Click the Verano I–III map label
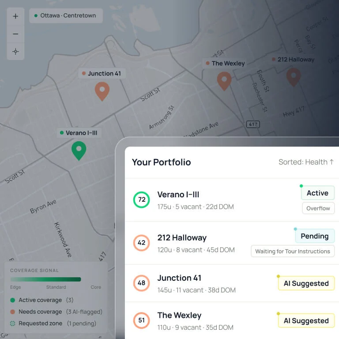Viewport: 339px width, 339px height. coord(79,133)
